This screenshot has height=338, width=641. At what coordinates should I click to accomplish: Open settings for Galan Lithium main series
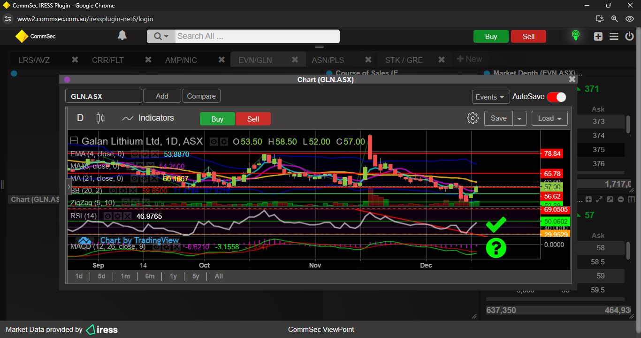pyautogui.click(x=224, y=141)
